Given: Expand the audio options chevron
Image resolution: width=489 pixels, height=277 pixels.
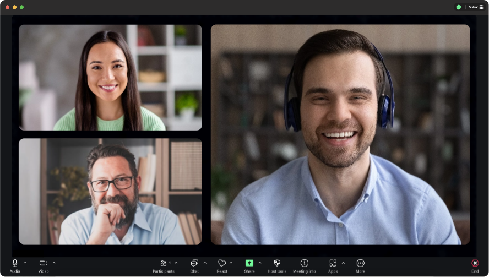Looking at the screenshot, I should tap(25, 263).
